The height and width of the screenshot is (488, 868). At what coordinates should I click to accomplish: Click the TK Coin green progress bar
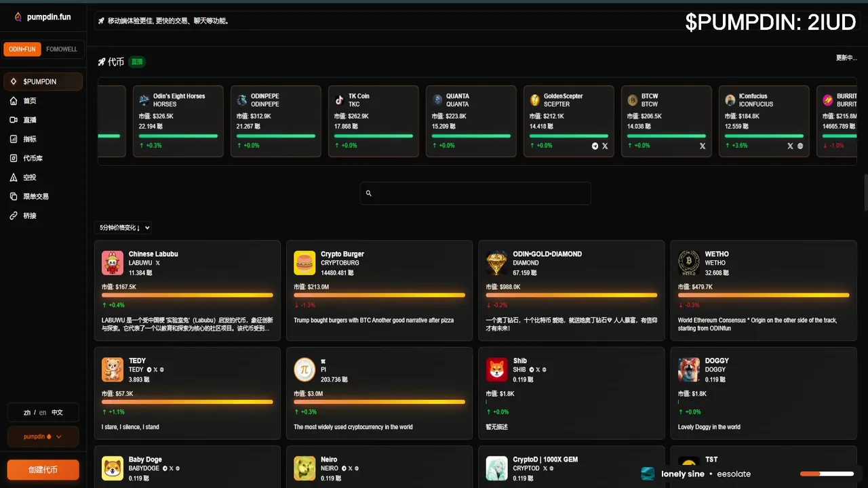point(374,136)
